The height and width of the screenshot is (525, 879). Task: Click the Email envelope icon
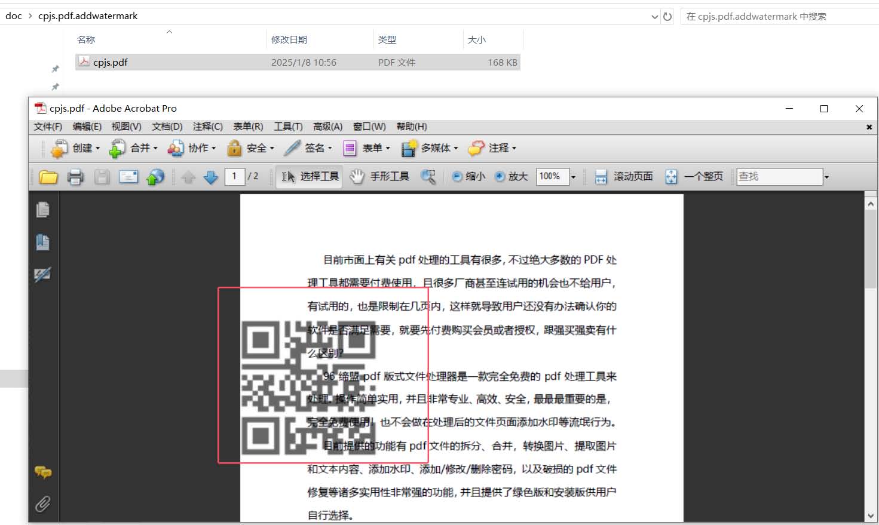click(128, 177)
